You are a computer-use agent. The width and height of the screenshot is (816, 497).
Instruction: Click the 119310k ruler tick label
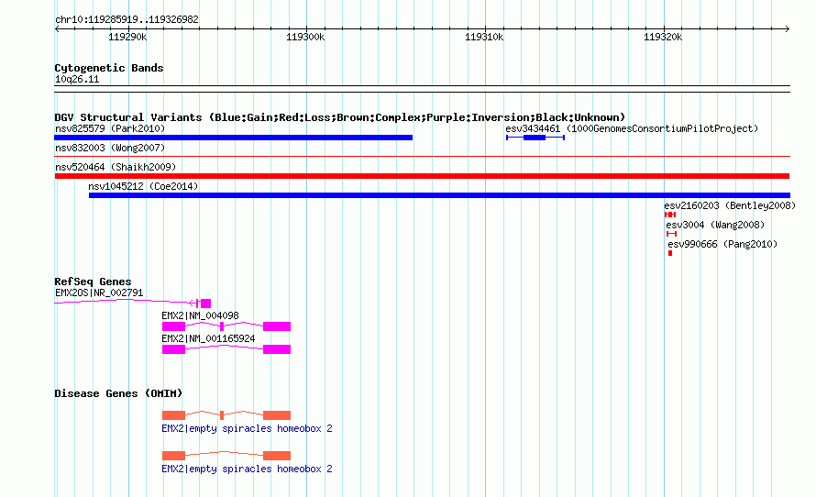click(x=484, y=37)
